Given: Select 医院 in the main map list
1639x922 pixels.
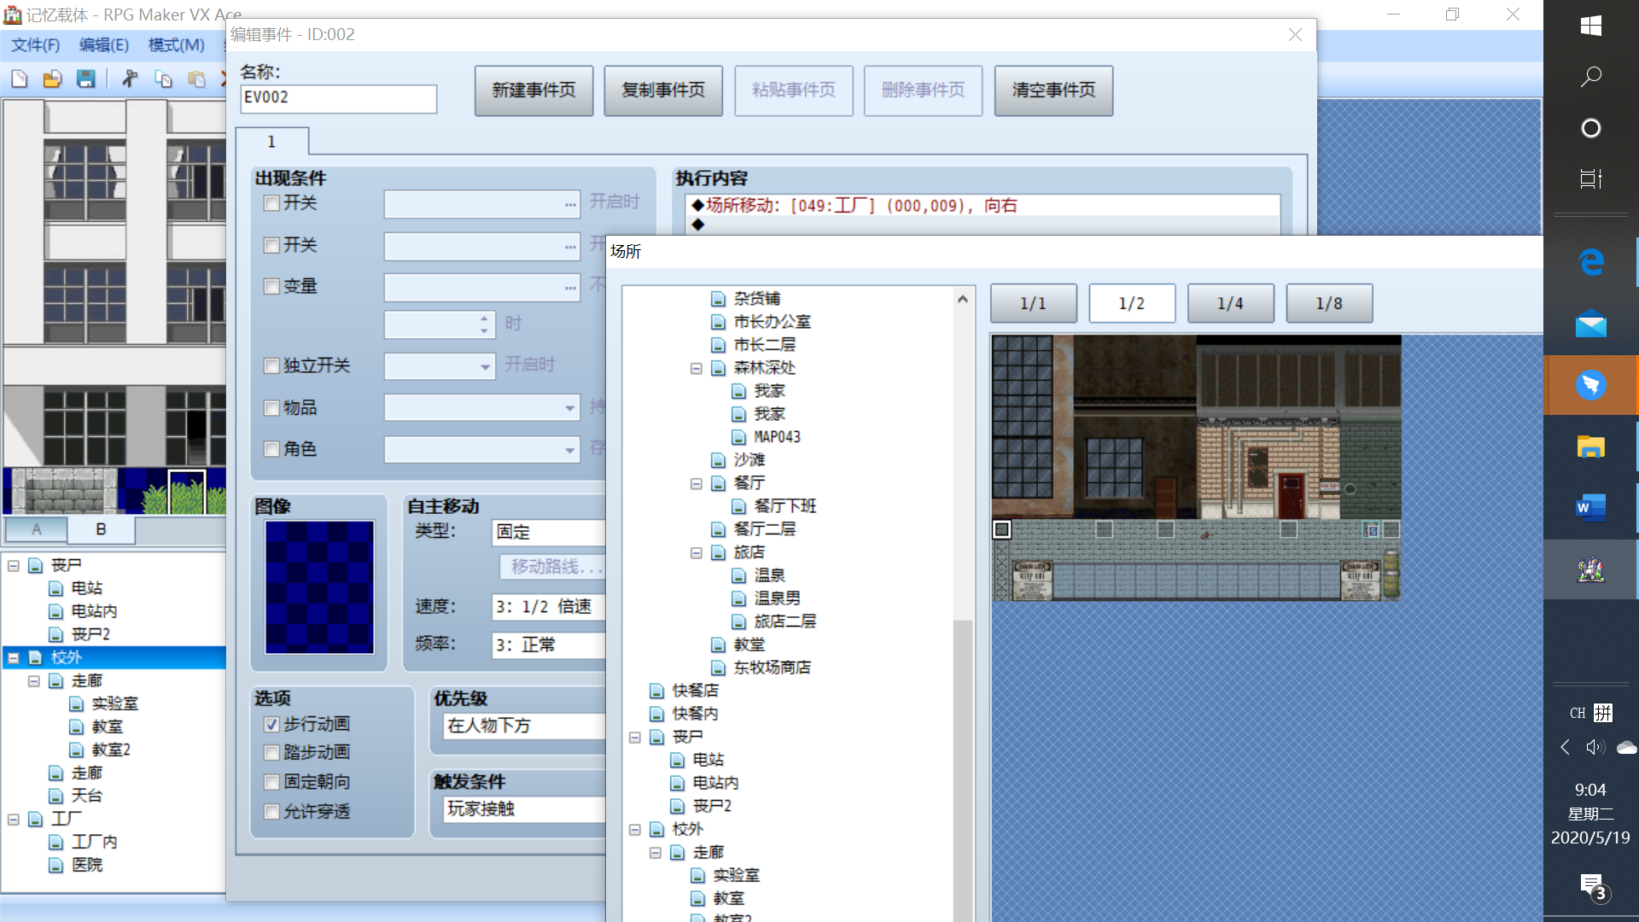Looking at the screenshot, I should point(86,865).
